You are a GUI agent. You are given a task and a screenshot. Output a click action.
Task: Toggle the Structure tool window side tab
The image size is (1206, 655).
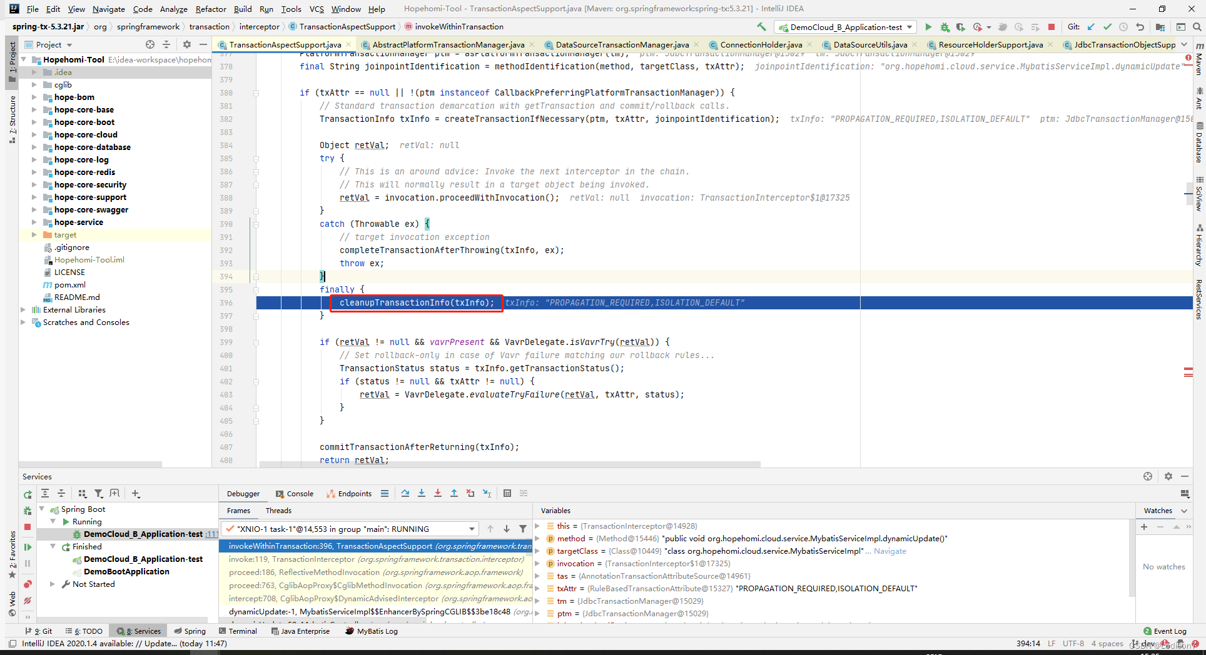point(12,119)
